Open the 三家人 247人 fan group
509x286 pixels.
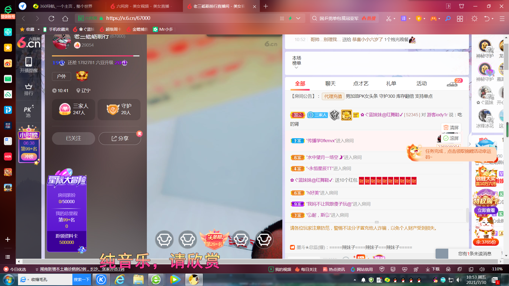[73, 109]
